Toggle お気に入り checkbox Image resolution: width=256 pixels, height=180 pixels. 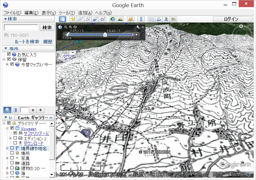(9, 54)
